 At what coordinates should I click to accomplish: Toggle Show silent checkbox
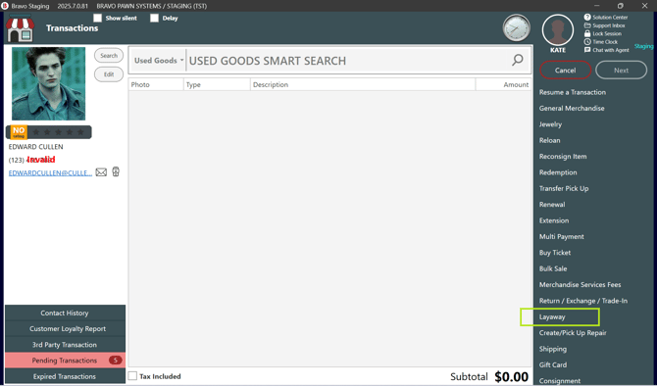click(98, 18)
